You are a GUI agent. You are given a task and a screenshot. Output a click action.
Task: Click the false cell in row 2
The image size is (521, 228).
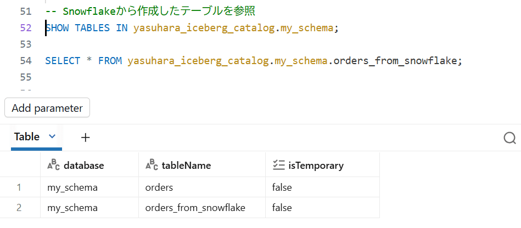(x=282, y=208)
